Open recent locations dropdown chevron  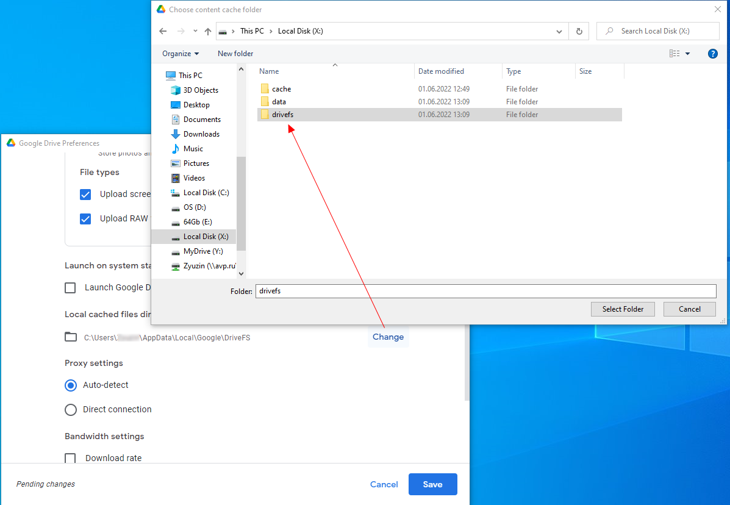coord(195,31)
